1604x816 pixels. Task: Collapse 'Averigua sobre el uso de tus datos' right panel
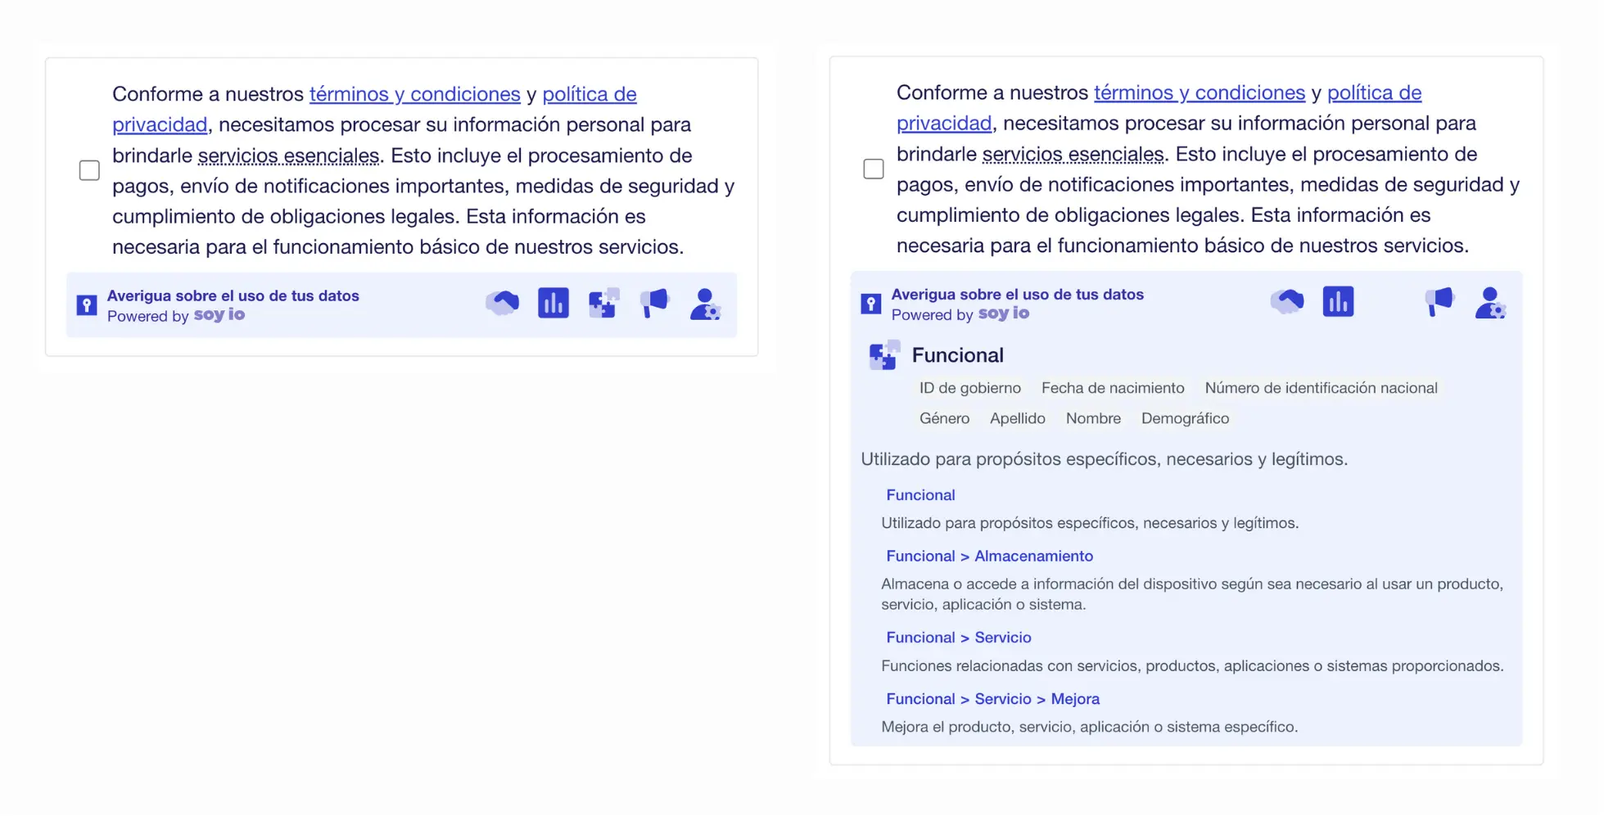1018,294
